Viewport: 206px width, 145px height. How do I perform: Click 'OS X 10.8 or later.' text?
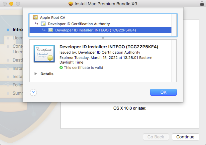[130, 108]
